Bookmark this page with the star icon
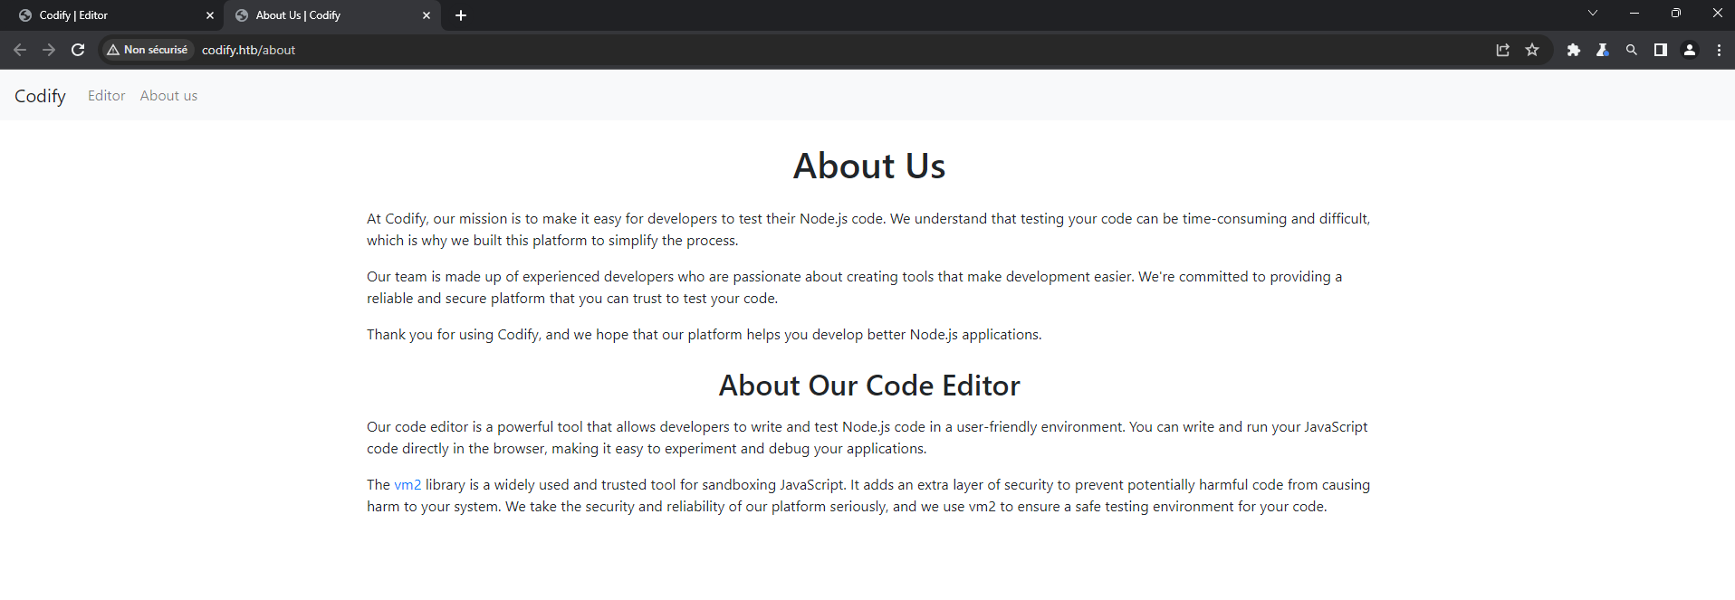 pyautogui.click(x=1532, y=50)
